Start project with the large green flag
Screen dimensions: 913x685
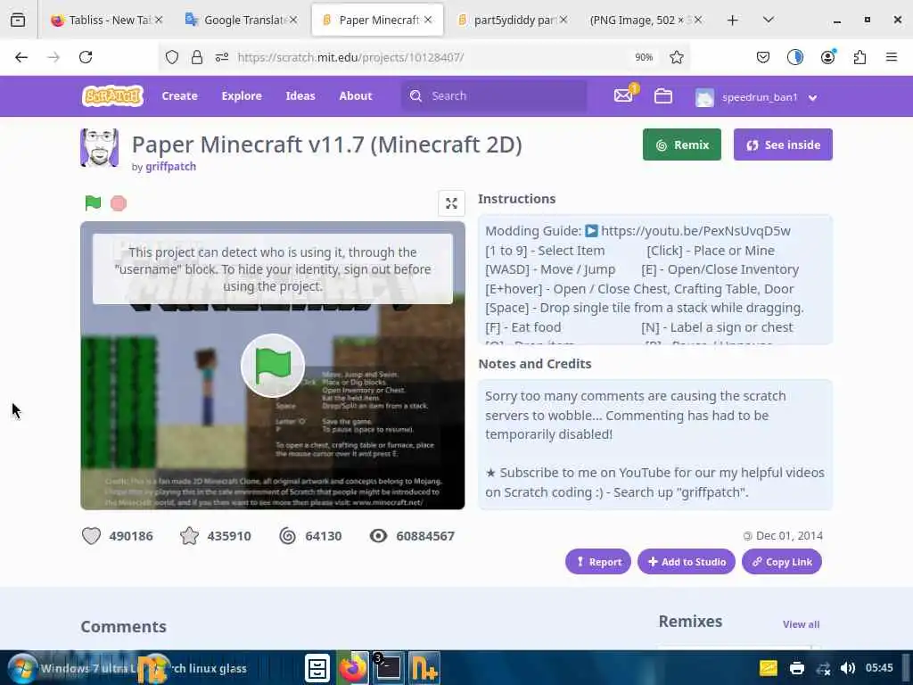pyautogui.click(x=273, y=365)
